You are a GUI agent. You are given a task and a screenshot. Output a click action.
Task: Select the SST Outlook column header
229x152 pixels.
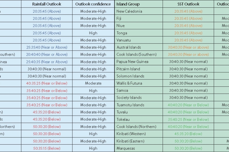[x=188, y=4]
